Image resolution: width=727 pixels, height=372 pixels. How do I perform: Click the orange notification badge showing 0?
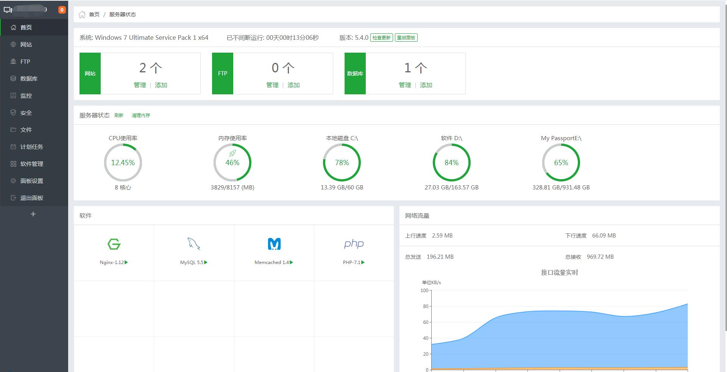pos(62,10)
